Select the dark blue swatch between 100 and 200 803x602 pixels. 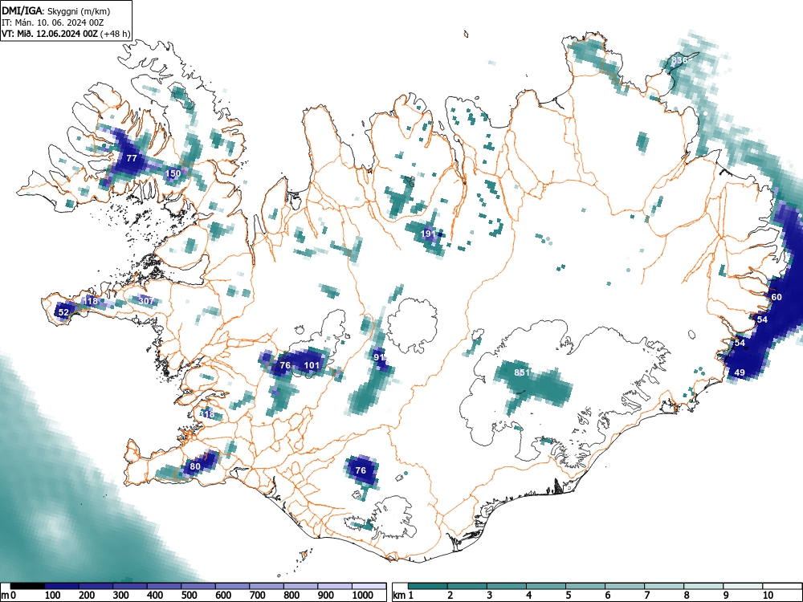[62, 587]
